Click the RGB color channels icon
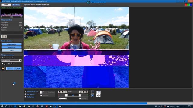The width and height of the screenshot is (193, 108). click(x=188, y=5)
